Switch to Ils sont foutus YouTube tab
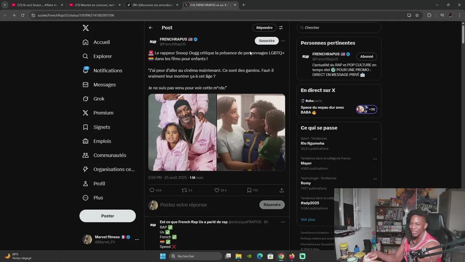This screenshot has height=262, width=465. (x=37, y=5)
